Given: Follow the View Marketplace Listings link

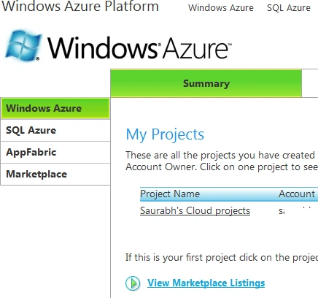Looking at the screenshot, I should 206,283.
